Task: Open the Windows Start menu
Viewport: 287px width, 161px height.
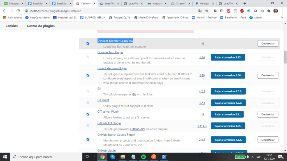Action: (5, 157)
